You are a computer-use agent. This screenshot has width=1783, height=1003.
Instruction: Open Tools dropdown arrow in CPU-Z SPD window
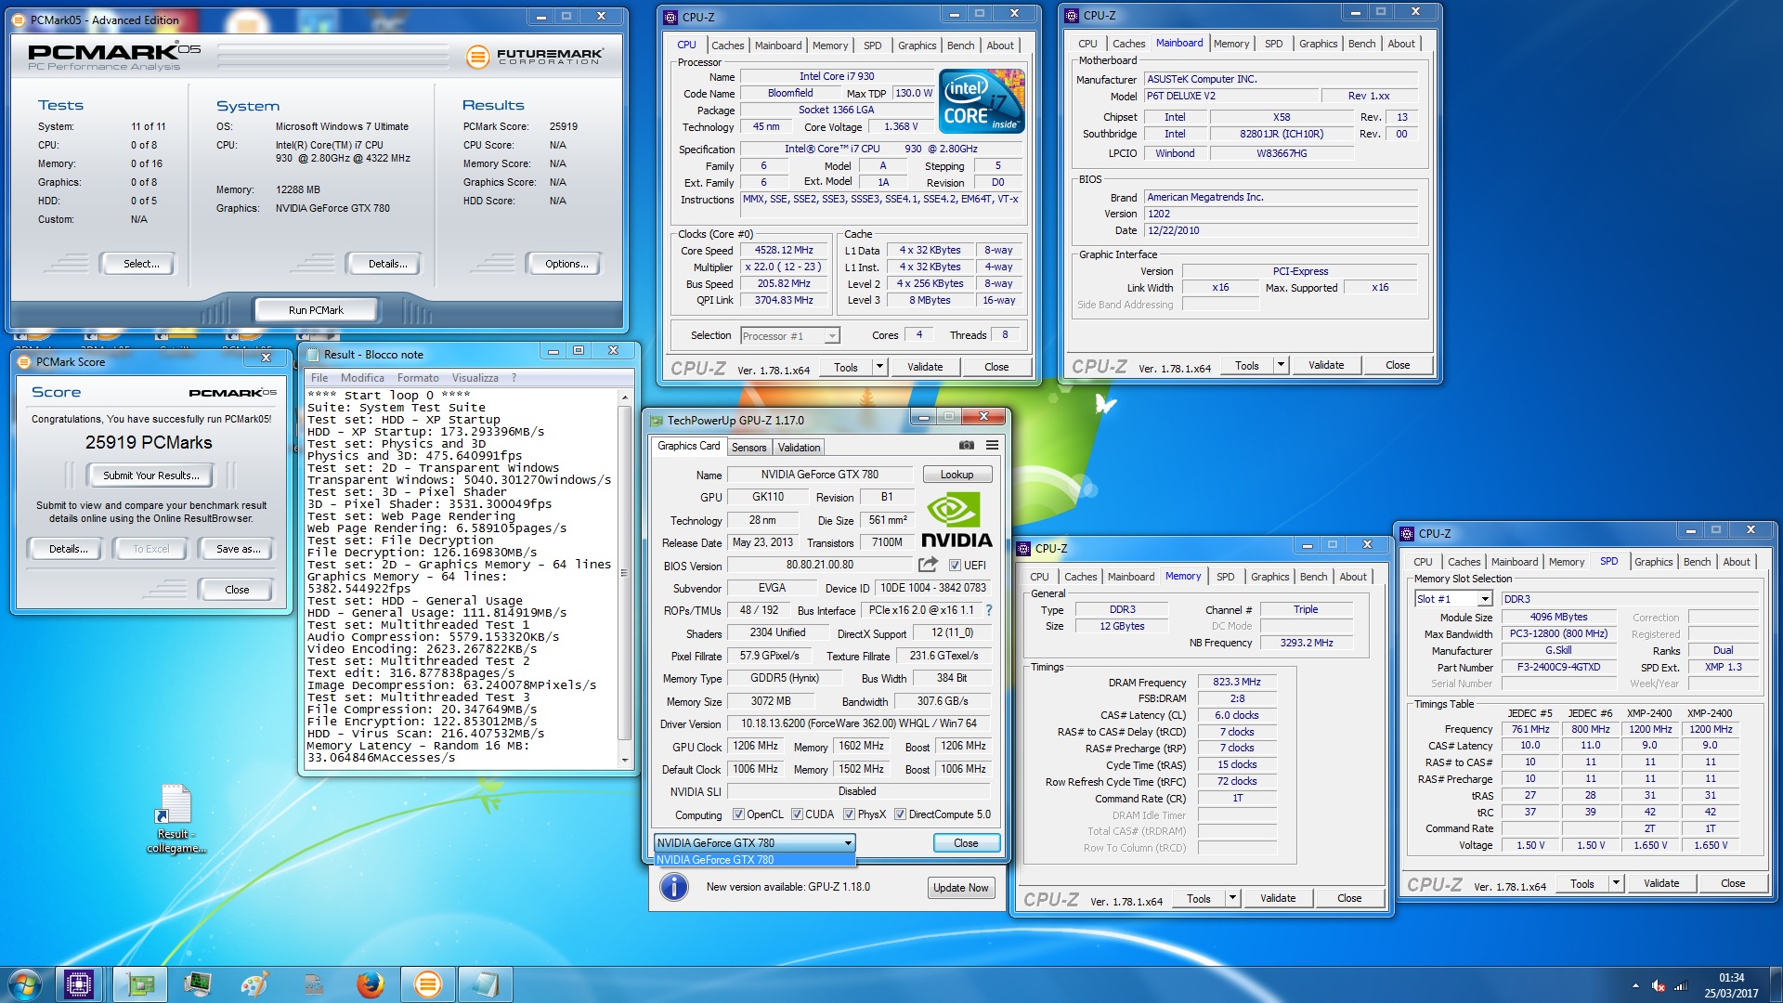[1616, 883]
